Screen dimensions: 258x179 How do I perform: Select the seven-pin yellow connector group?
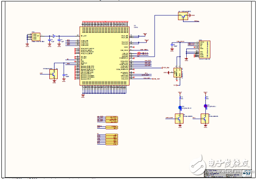pos(112,139)
